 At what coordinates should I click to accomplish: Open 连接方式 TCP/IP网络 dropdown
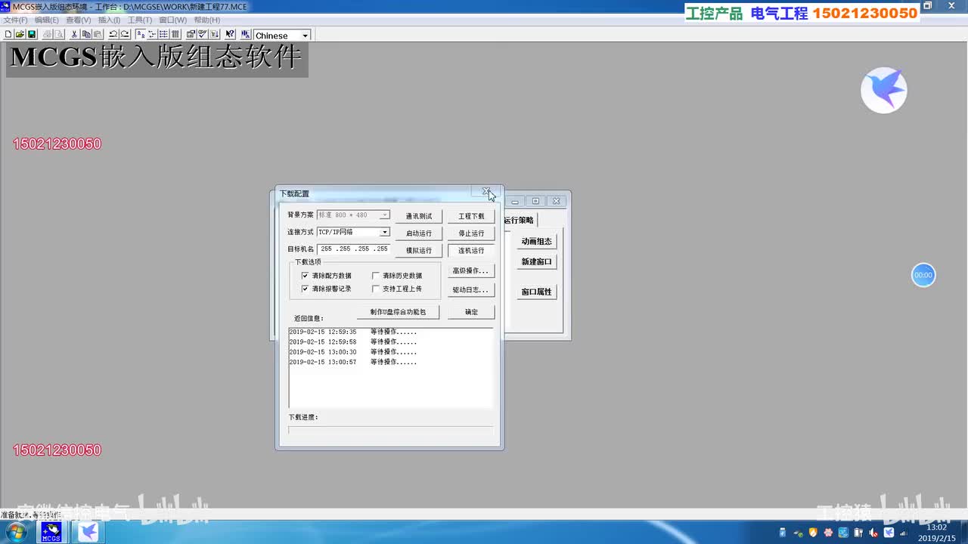[x=384, y=232]
